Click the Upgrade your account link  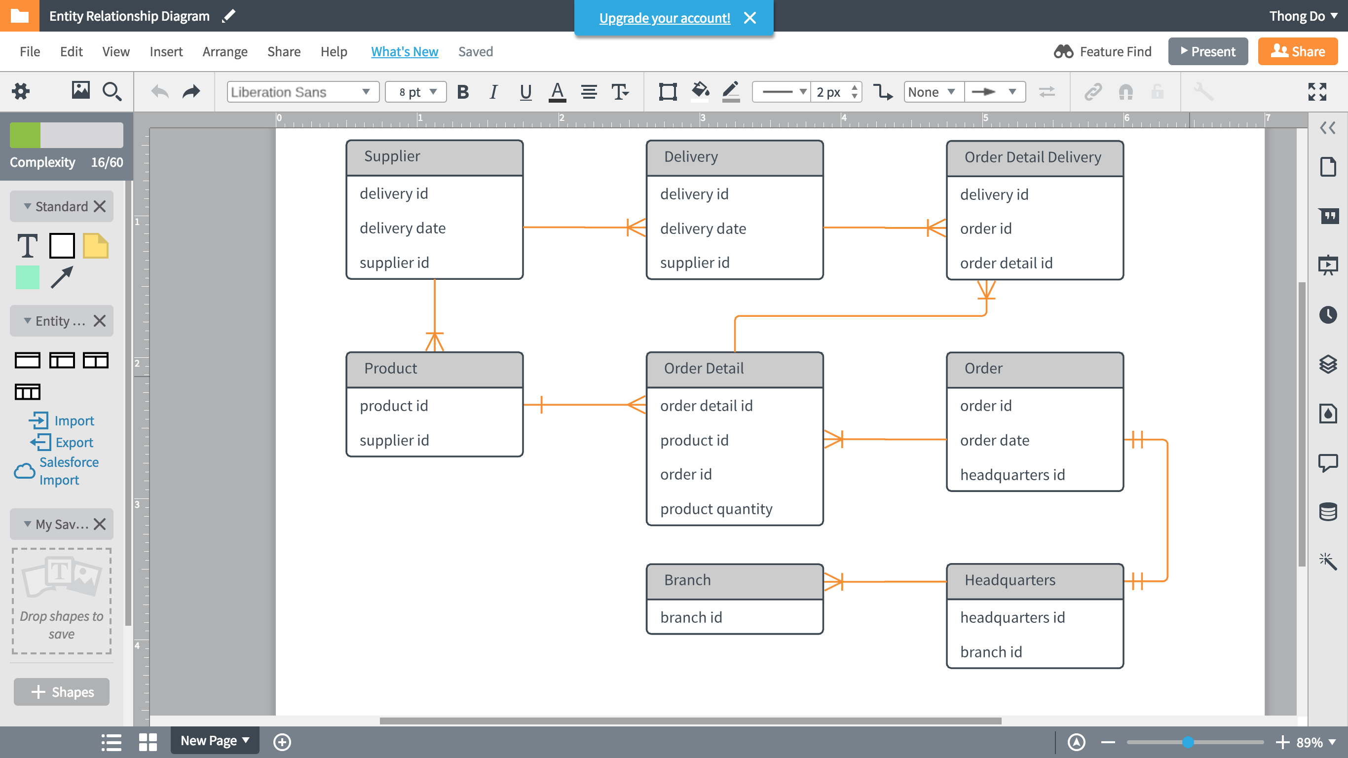pyautogui.click(x=665, y=18)
